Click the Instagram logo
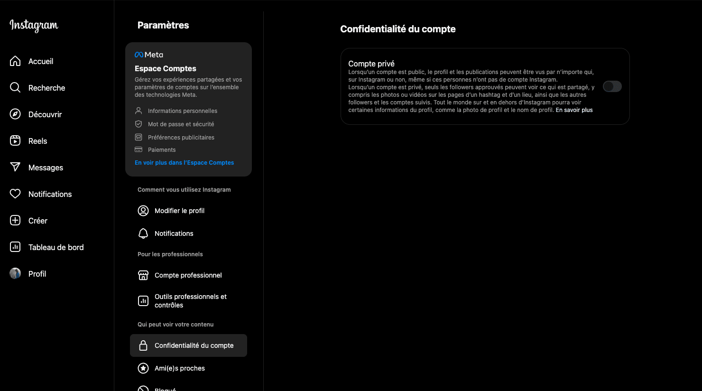The image size is (702, 391). point(34,25)
